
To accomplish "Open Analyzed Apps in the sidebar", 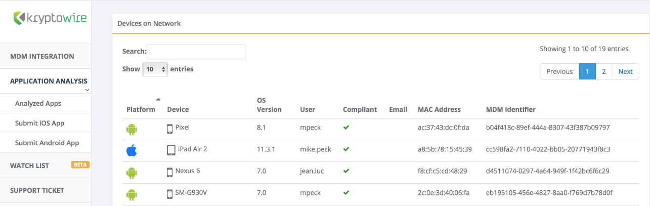I will click(38, 103).
